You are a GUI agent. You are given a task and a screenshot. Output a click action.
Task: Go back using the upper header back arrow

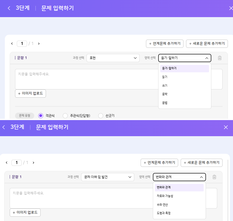[9, 8]
